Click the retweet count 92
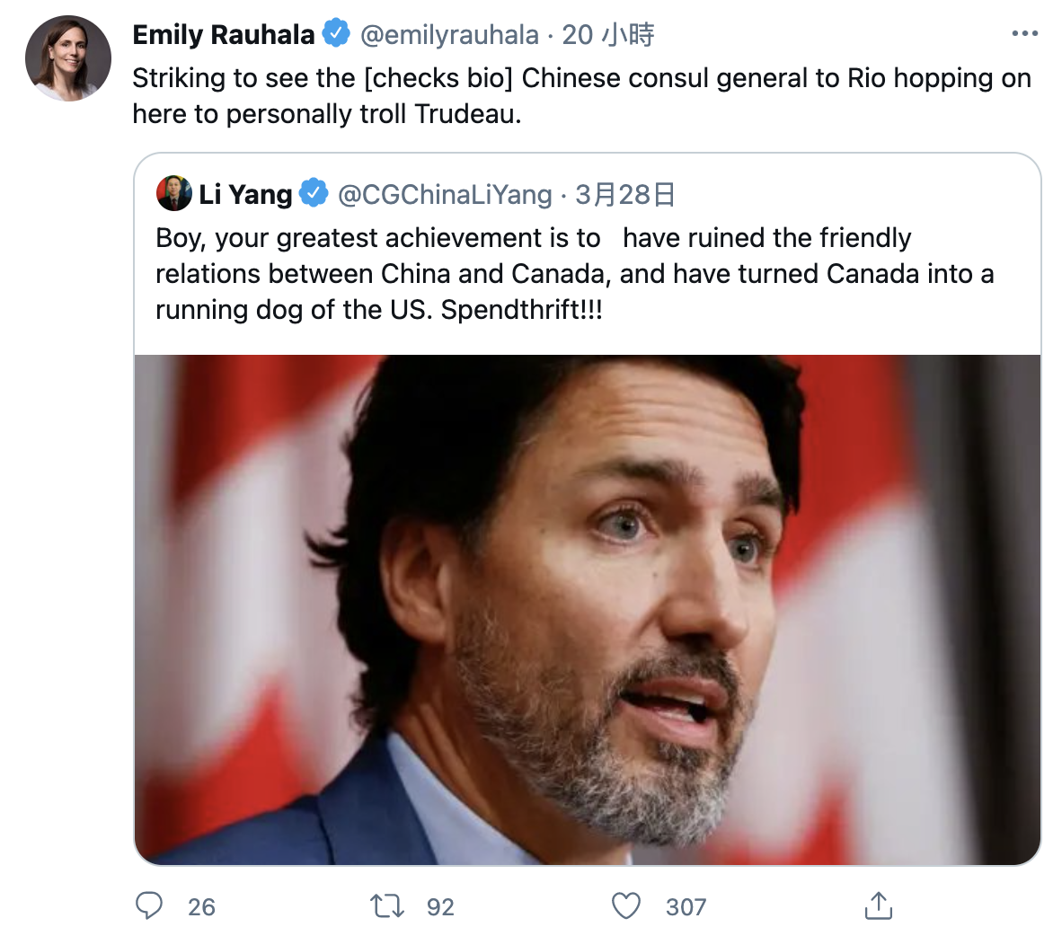 [x=440, y=907]
